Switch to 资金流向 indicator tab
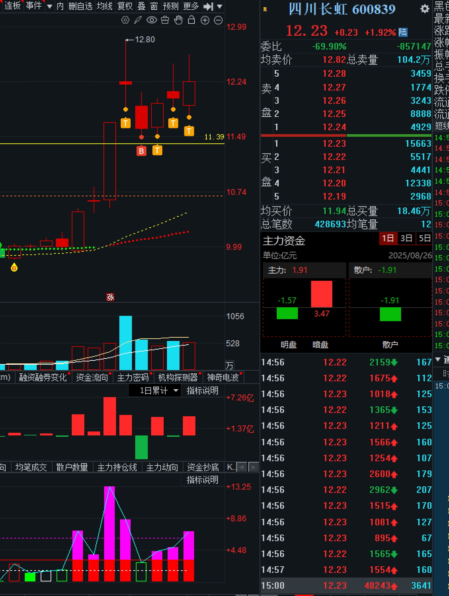Screen dimensions: 449x596 pos(92,377)
